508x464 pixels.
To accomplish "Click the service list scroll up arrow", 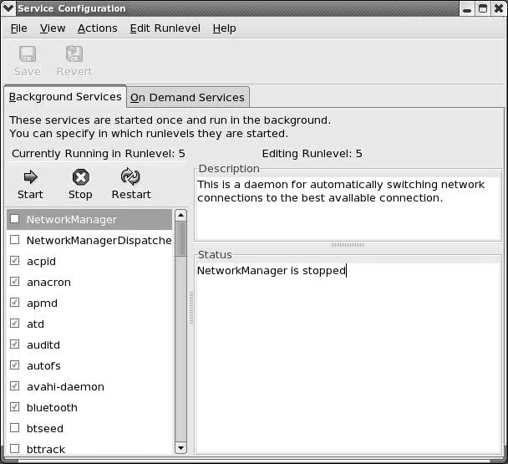I will 180,215.
